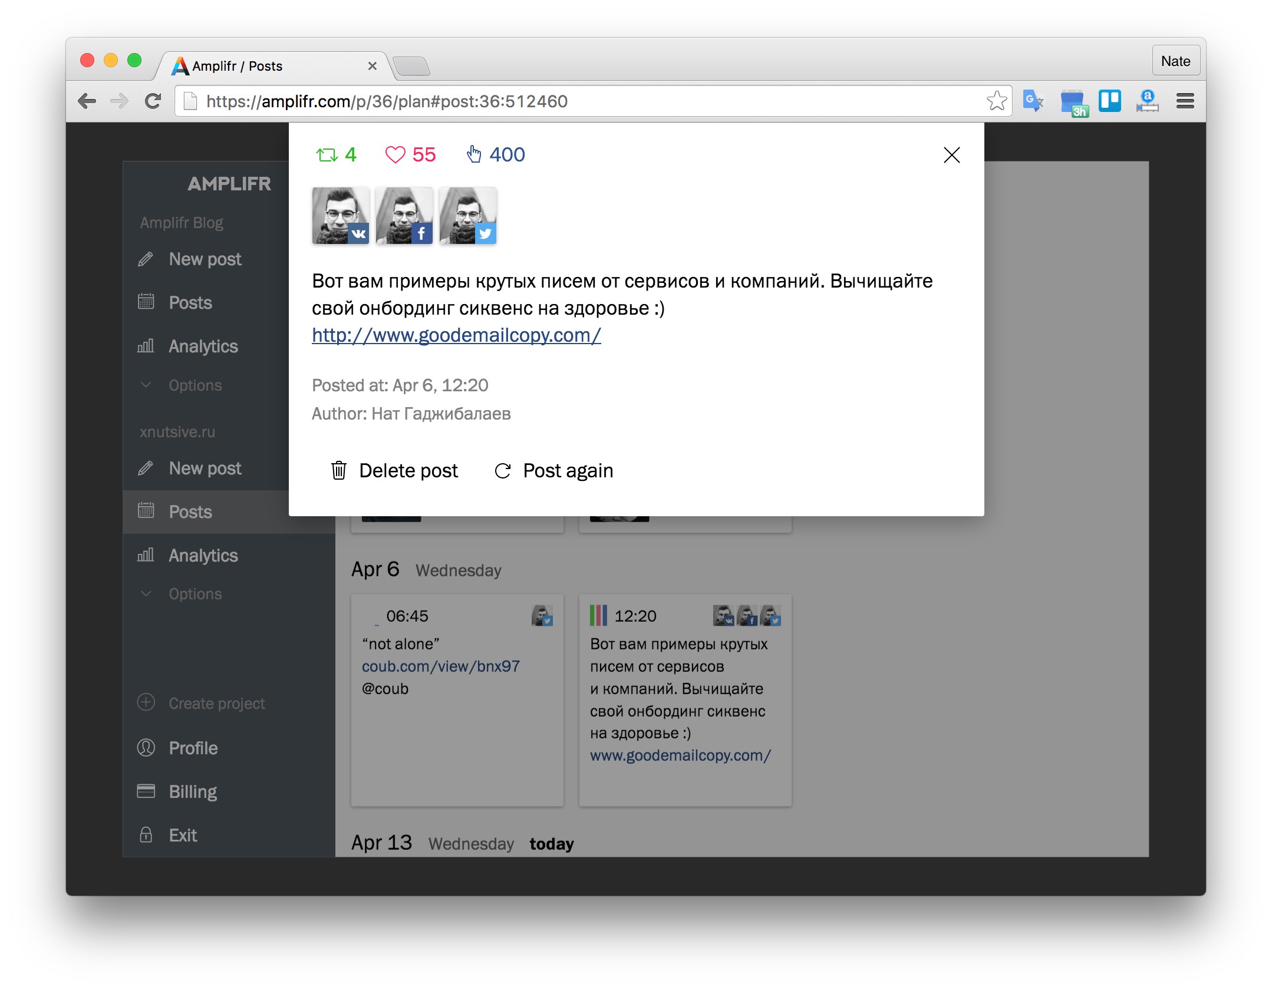Bookmark page with the star icon
The image size is (1272, 990).
click(x=997, y=101)
